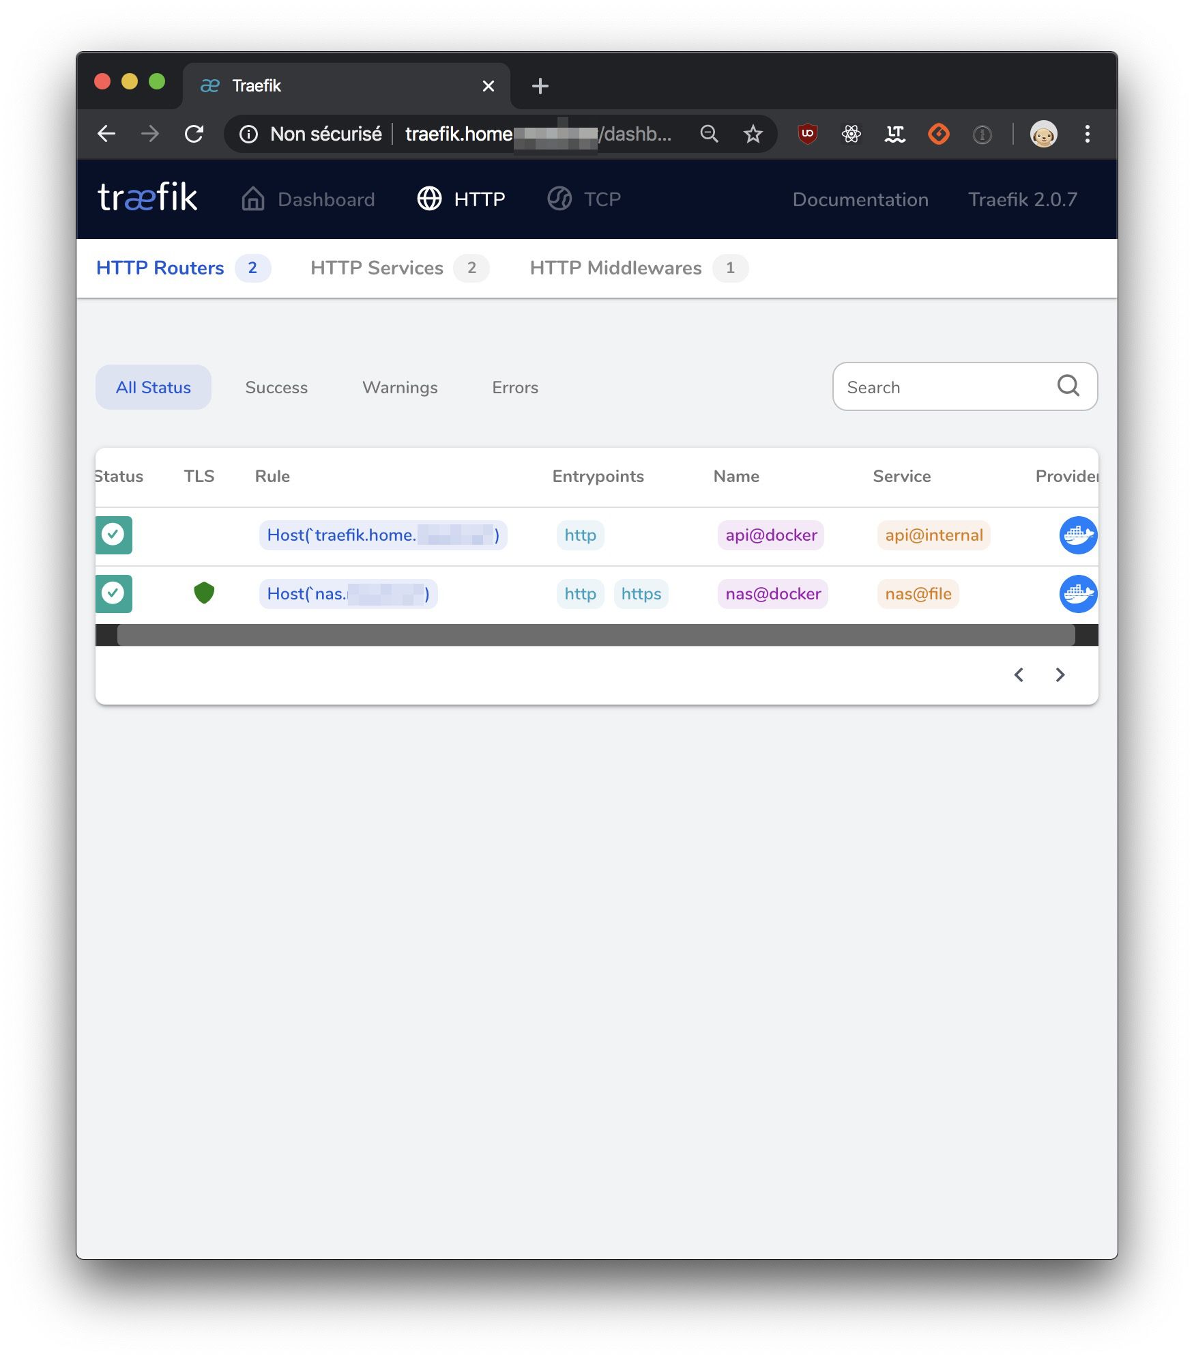Toggle the Warnings status filter
Image resolution: width=1194 pixels, height=1360 pixels.
400,387
